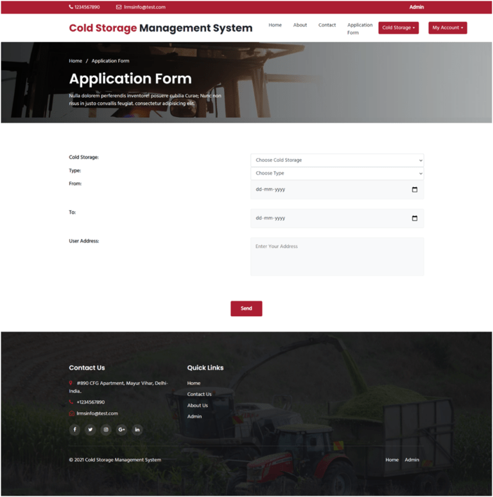Click the red phone icon in footer

pos(71,402)
